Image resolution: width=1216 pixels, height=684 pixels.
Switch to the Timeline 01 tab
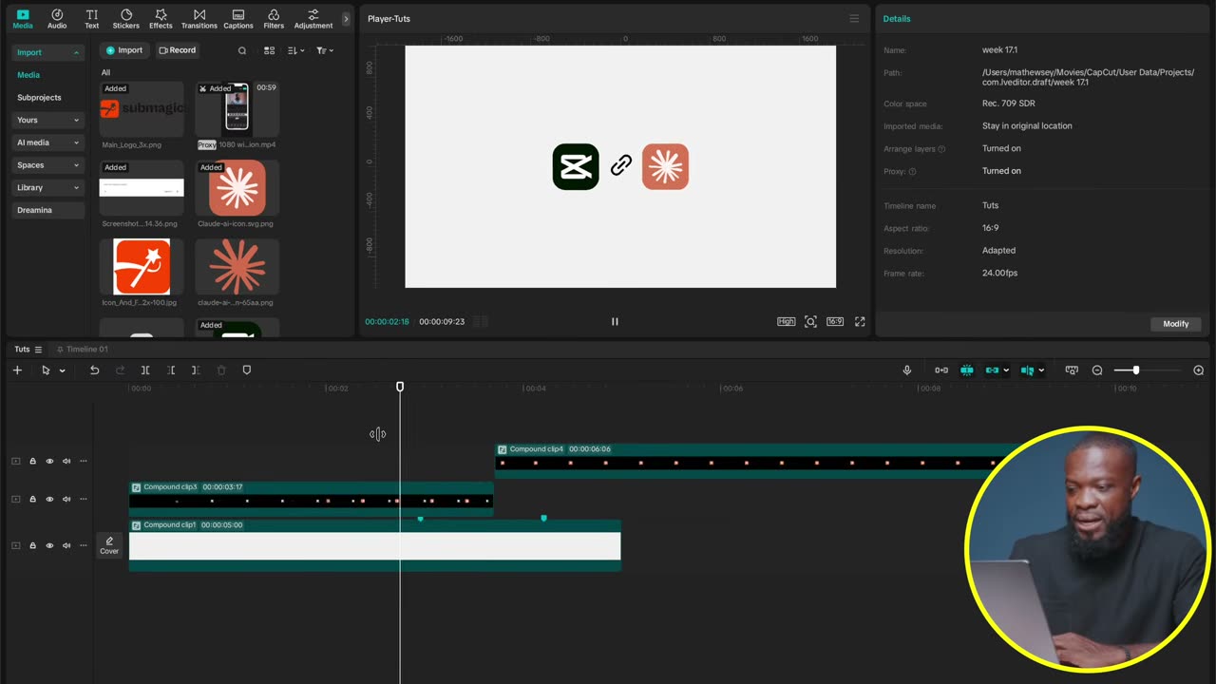click(86, 350)
